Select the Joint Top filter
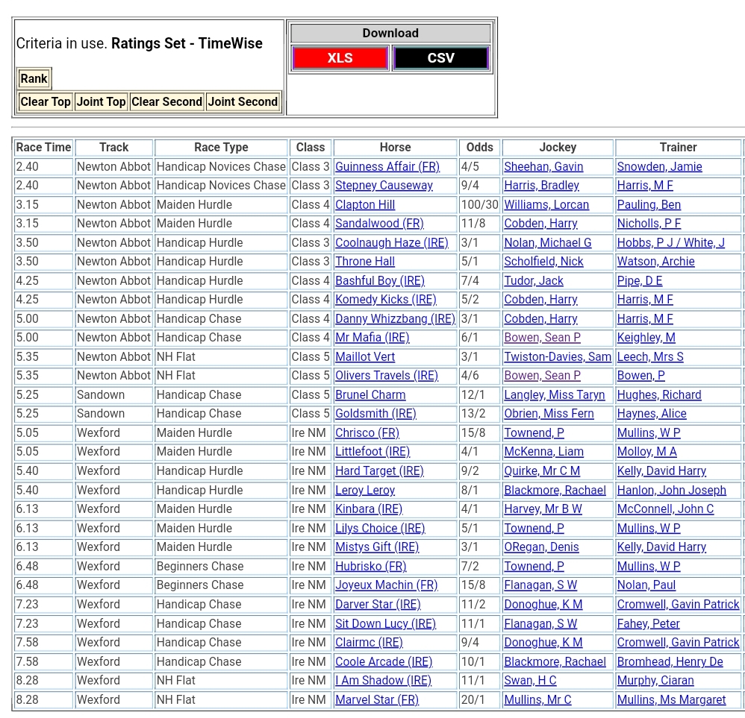This screenshot has width=745, height=718. pyautogui.click(x=101, y=101)
